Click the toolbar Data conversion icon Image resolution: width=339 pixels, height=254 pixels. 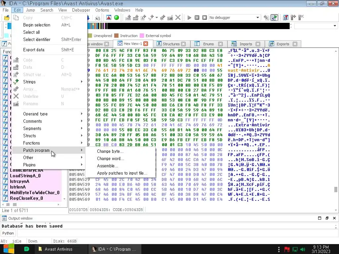click(135, 18)
